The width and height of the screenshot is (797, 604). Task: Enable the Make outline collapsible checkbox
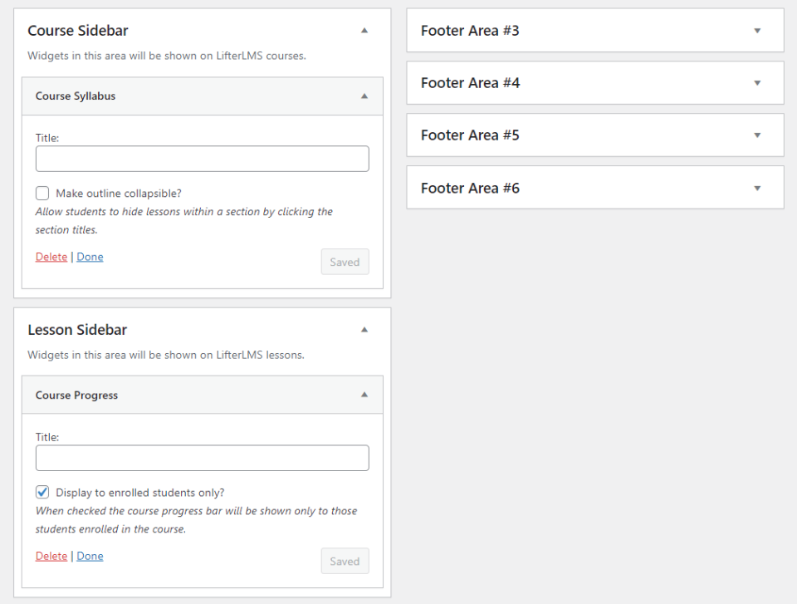[42, 194]
